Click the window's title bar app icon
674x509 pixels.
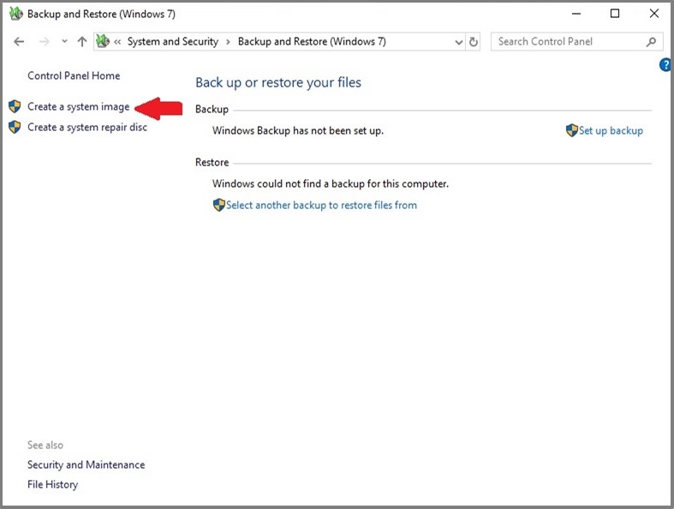coord(15,14)
